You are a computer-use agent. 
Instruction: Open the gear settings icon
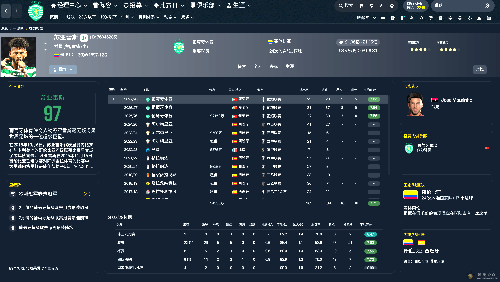392,6
